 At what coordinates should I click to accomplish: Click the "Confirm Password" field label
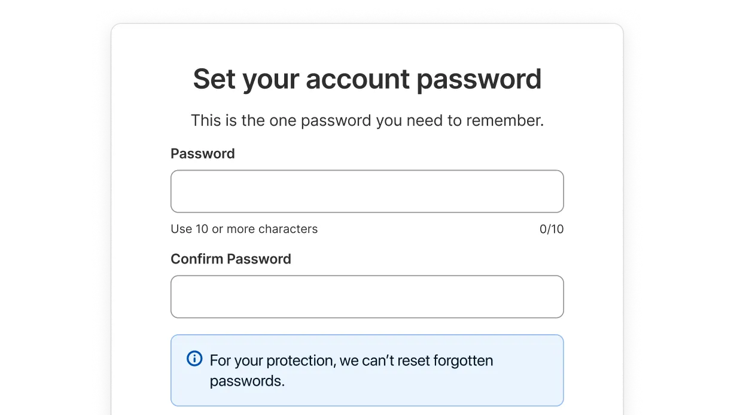coord(230,259)
